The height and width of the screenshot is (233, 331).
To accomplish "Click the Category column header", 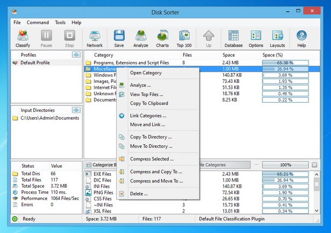I will (x=103, y=55).
